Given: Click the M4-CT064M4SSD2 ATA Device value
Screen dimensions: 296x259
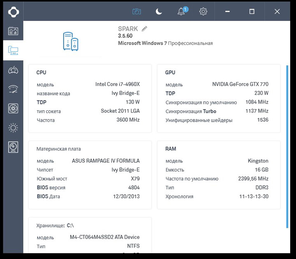Looking at the screenshot, I should 105,237.
